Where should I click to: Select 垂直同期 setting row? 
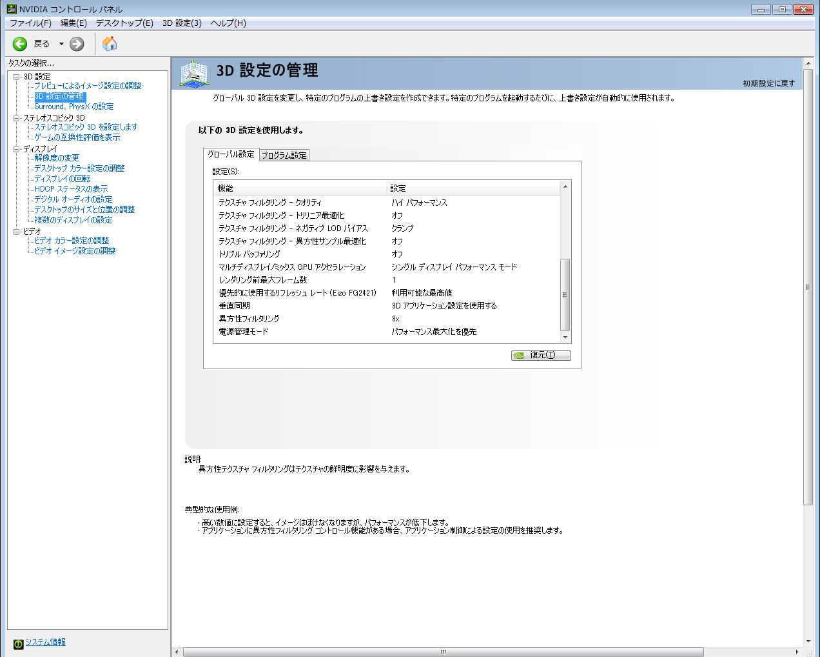pos(387,306)
